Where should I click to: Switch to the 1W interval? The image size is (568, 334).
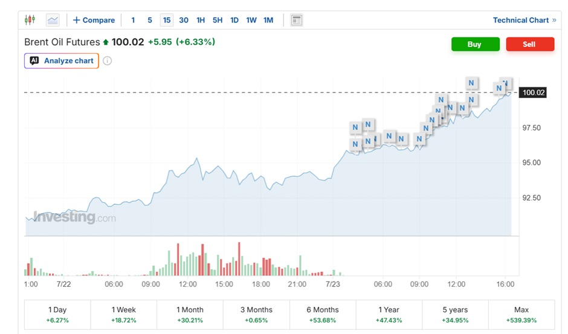point(251,21)
